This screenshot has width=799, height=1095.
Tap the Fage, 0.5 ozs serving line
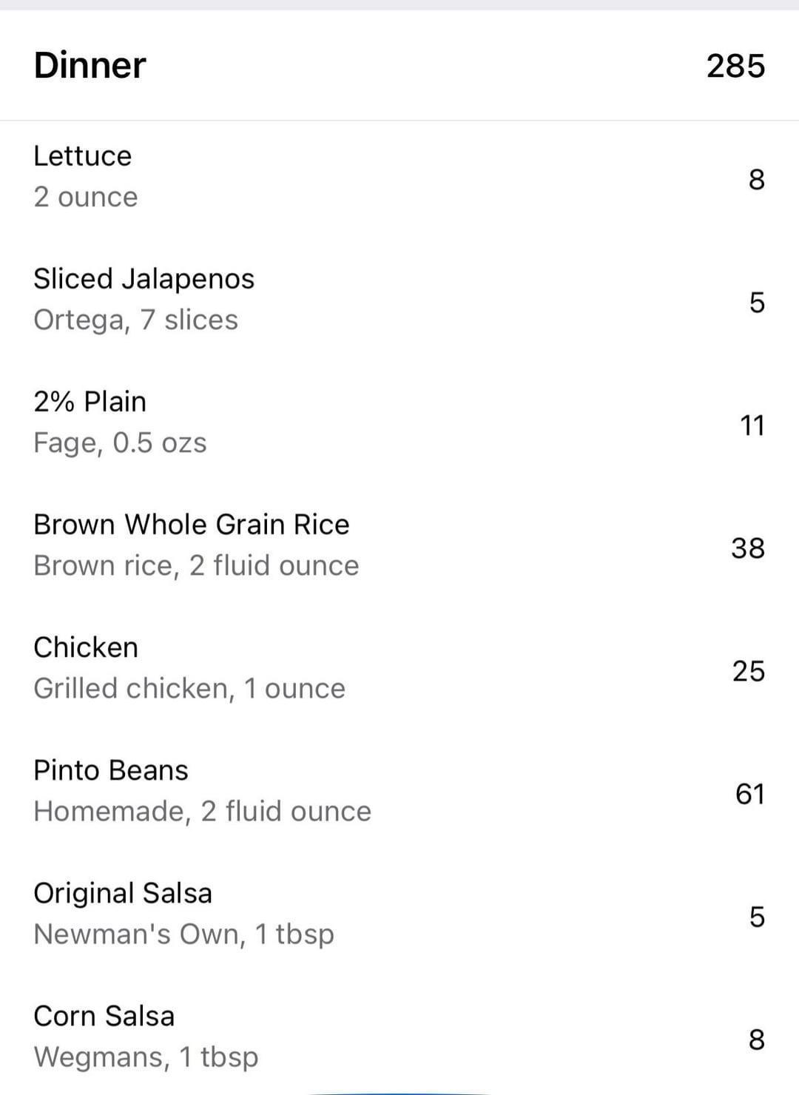pos(120,442)
